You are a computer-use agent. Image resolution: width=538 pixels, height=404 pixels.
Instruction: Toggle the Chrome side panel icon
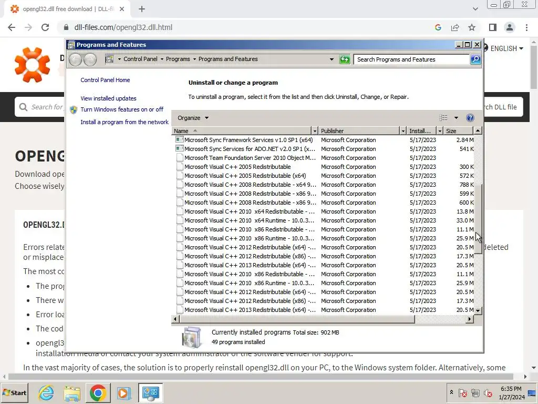[x=493, y=27]
